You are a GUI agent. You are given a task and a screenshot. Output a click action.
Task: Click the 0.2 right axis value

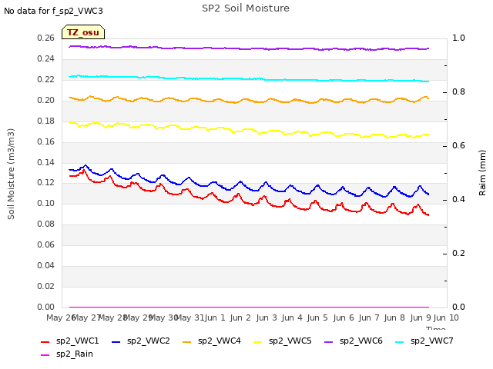[458, 254]
